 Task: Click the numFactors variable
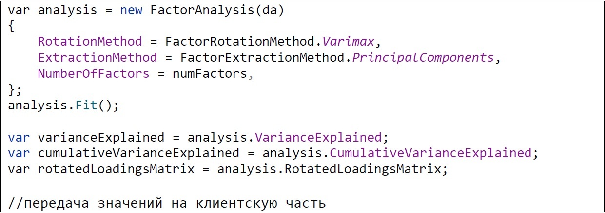point(210,74)
